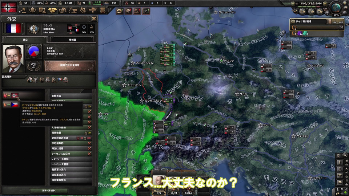
Task: Open the research flask icon
Action: click(x=42, y=10)
